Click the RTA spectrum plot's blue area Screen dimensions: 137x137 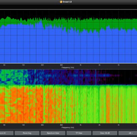point(68,48)
